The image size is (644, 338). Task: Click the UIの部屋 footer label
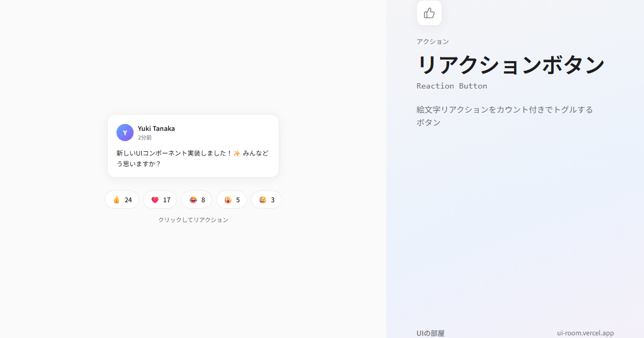point(430,333)
